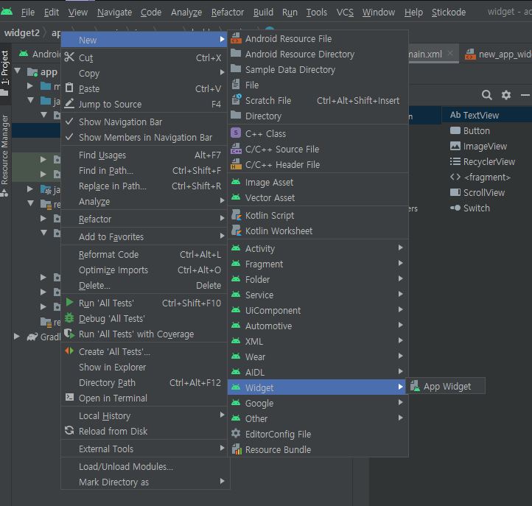Select Find Usages menu entry
This screenshot has height=506, width=532.
coord(144,155)
